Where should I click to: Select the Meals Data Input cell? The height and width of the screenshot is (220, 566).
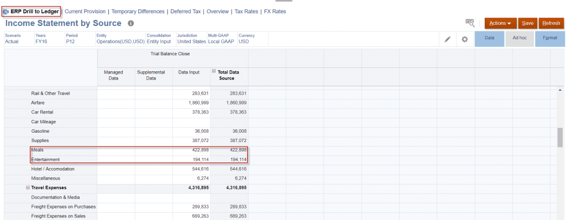point(191,150)
